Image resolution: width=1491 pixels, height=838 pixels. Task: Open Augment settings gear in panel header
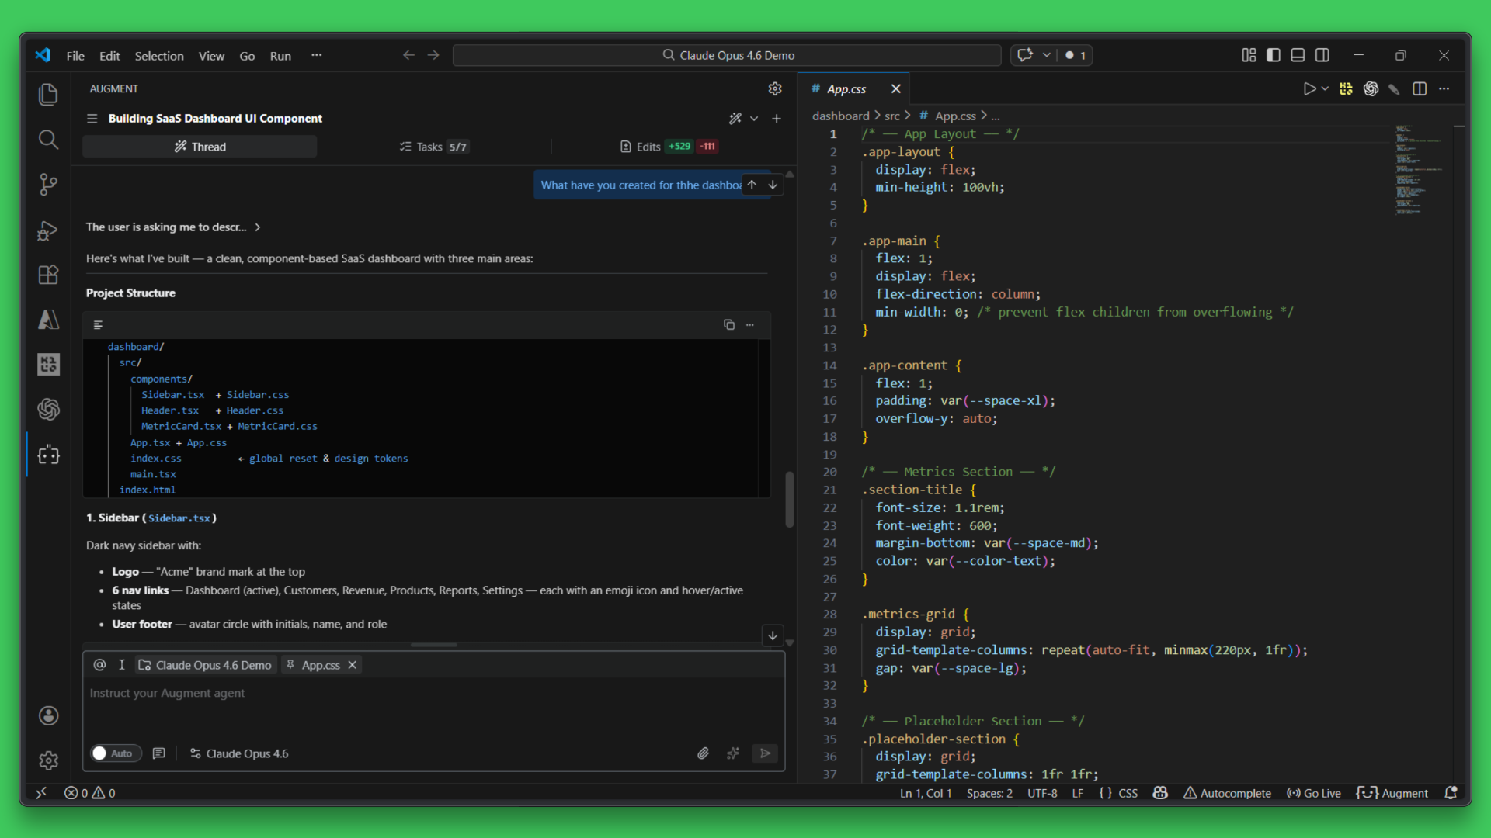[x=774, y=88]
